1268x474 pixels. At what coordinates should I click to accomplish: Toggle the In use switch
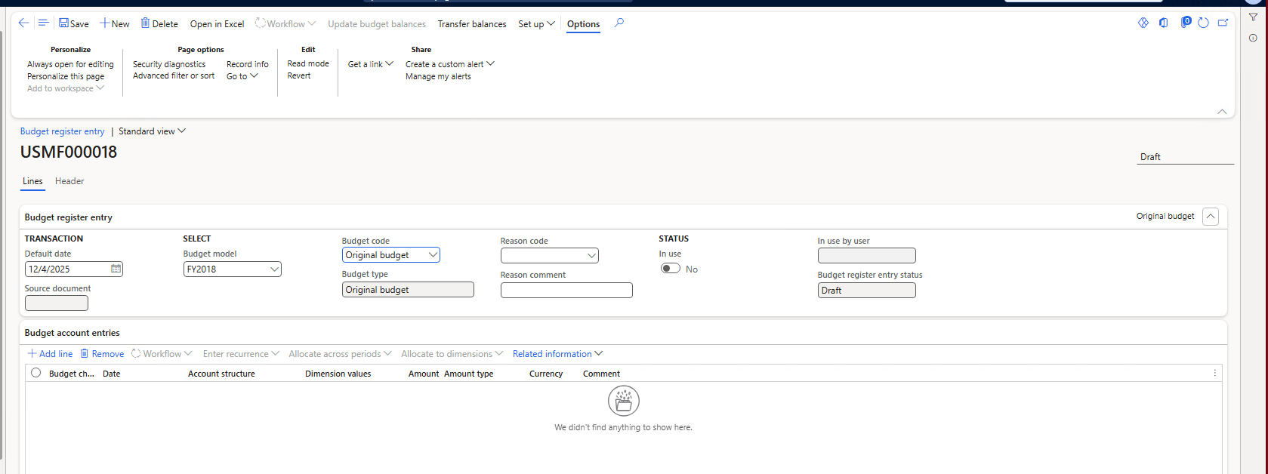(x=670, y=269)
